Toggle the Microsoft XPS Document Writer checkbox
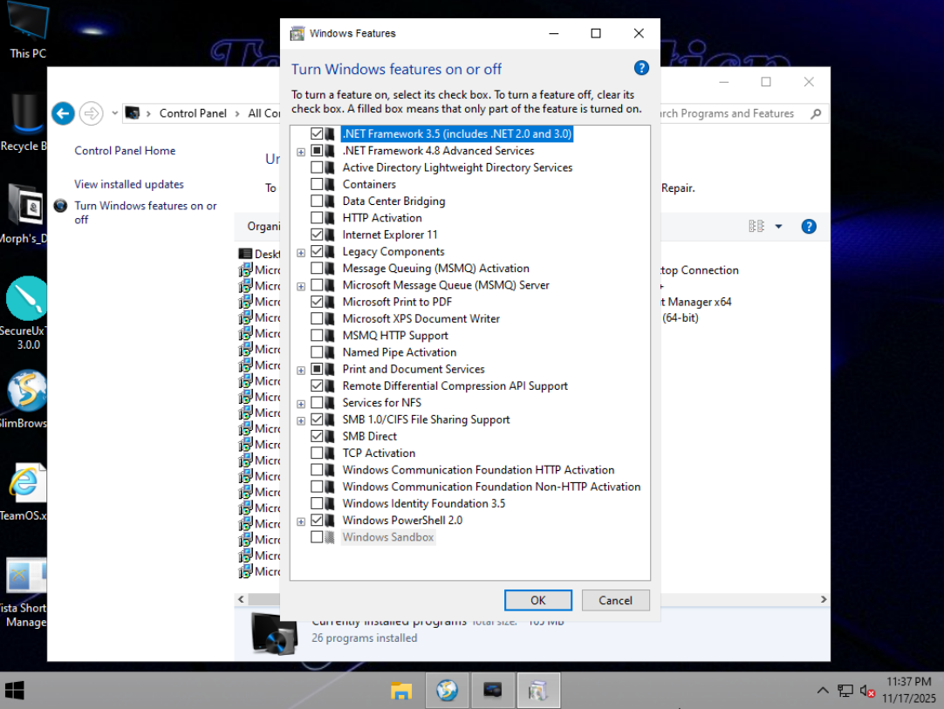This screenshot has width=944, height=709. [x=317, y=319]
